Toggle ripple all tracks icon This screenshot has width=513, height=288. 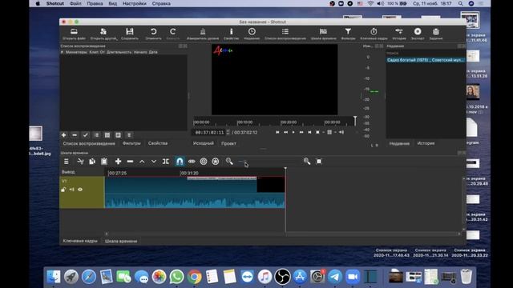[x=216, y=162]
